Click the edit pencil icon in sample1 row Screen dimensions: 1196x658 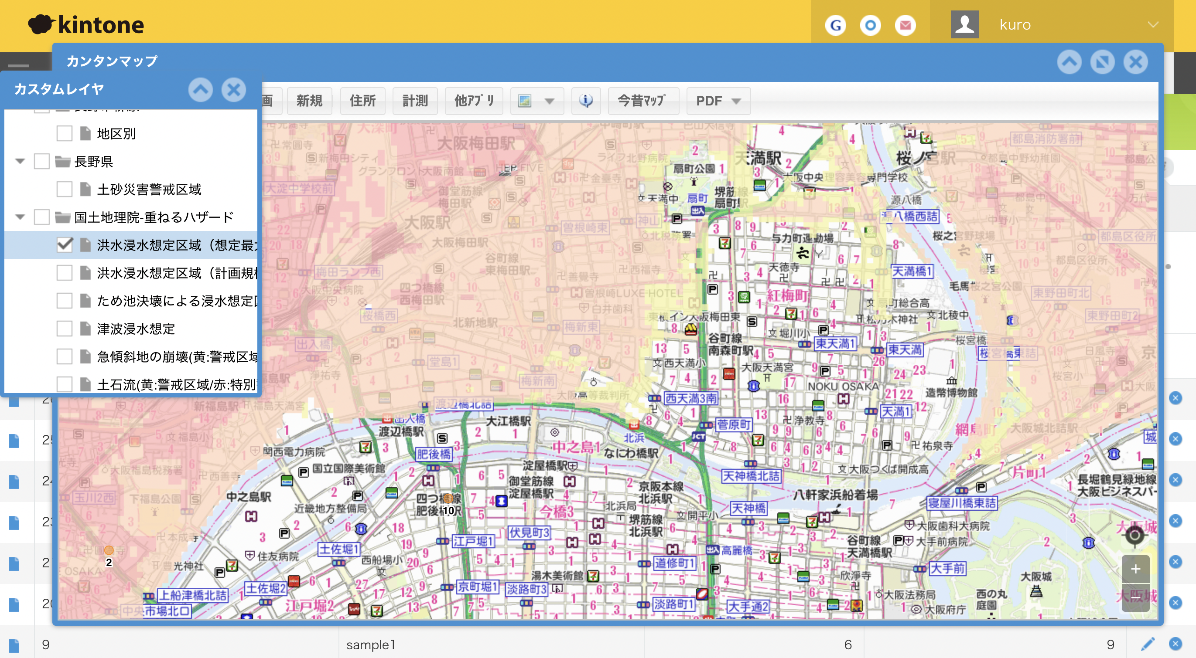1148,644
